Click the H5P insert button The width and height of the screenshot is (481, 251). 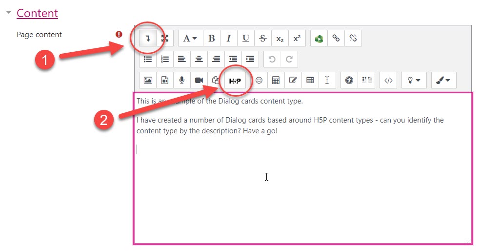(235, 81)
